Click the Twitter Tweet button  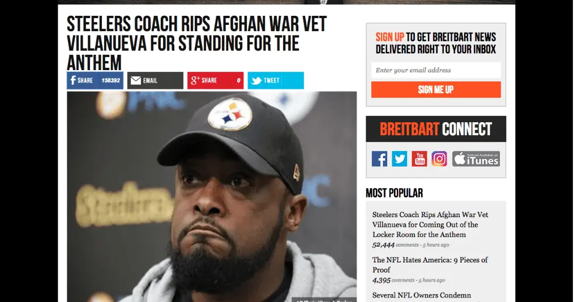pyautogui.click(x=276, y=80)
